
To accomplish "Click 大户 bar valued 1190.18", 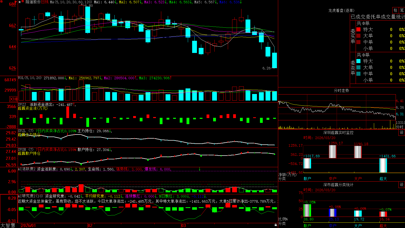I will pyautogui.click(x=358, y=152).
